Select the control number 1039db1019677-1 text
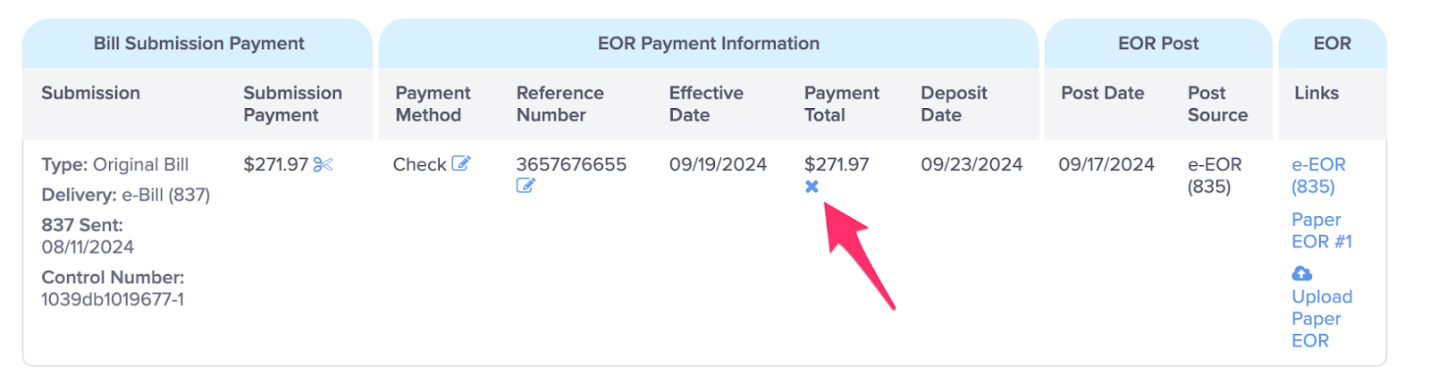Screen dimensions: 1430x384 [113, 299]
